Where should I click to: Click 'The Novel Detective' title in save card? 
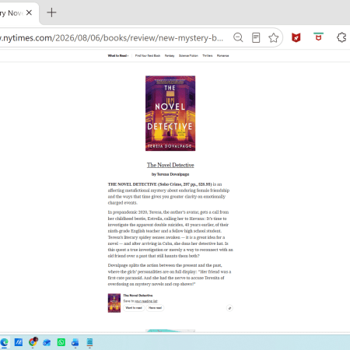tap(138, 296)
